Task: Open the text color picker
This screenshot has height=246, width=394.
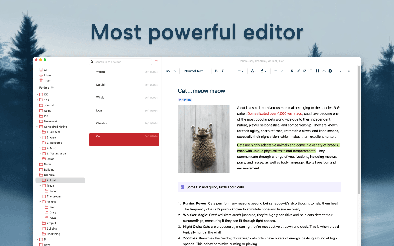Action: 254,71
